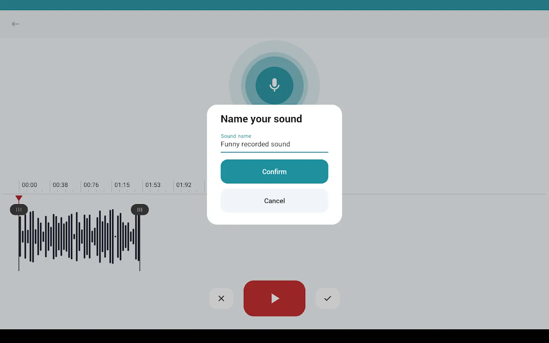Focus the Sound name input field
This screenshot has width=549, height=343.
pyautogui.click(x=274, y=142)
